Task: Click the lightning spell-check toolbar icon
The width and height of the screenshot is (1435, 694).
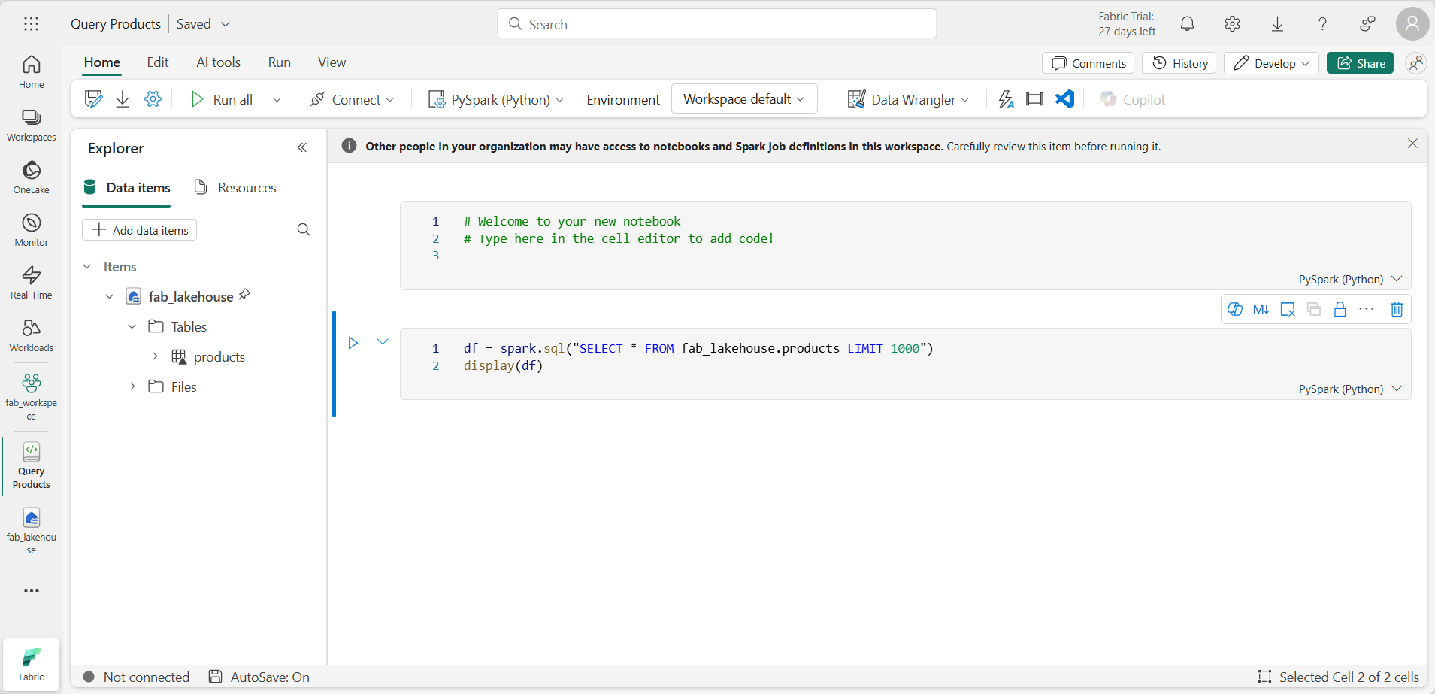Action: click(x=1006, y=99)
